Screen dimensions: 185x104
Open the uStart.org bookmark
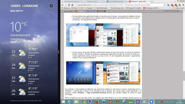coord(65,8)
